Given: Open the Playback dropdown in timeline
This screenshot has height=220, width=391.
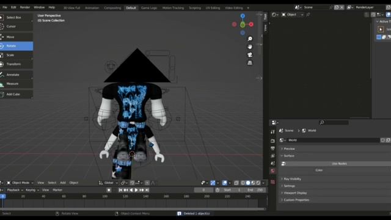Looking at the screenshot, I should (15, 190).
